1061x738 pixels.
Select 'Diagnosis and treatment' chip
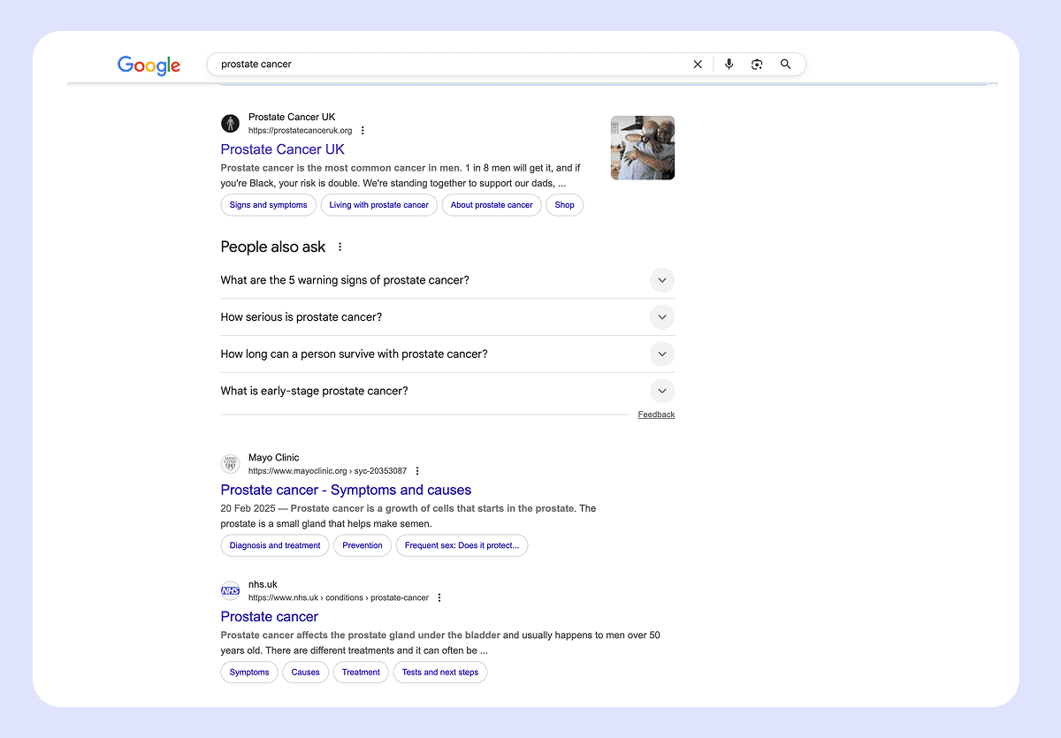275,545
